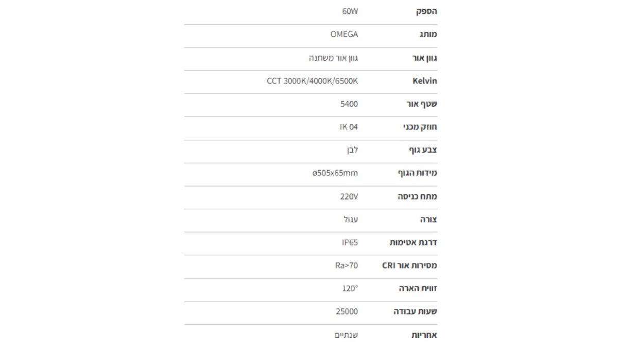Click the 'אחריות' warranty label
This screenshot has height=348, width=618.
424,335
